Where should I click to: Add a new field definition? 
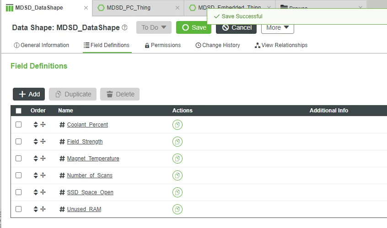click(x=29, y=94)
